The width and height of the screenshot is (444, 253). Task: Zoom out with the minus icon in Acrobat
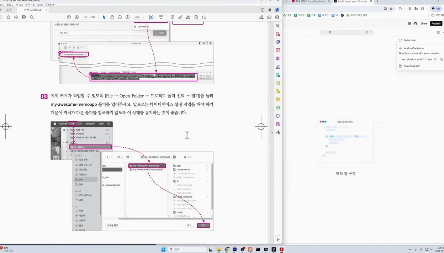(x=120, y=17)
